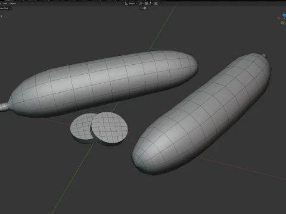The width and height of the screenshot is (286, 214).
Task: Open the Object menu in viewport header
Action: point(13,4)
